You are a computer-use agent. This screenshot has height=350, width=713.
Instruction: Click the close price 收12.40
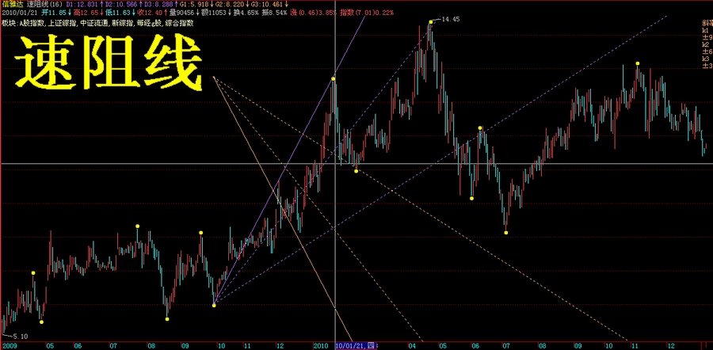tap(150, 12)
